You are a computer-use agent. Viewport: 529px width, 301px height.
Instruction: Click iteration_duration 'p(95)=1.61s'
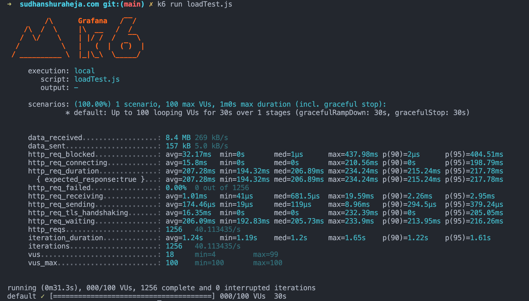[468, 238]
